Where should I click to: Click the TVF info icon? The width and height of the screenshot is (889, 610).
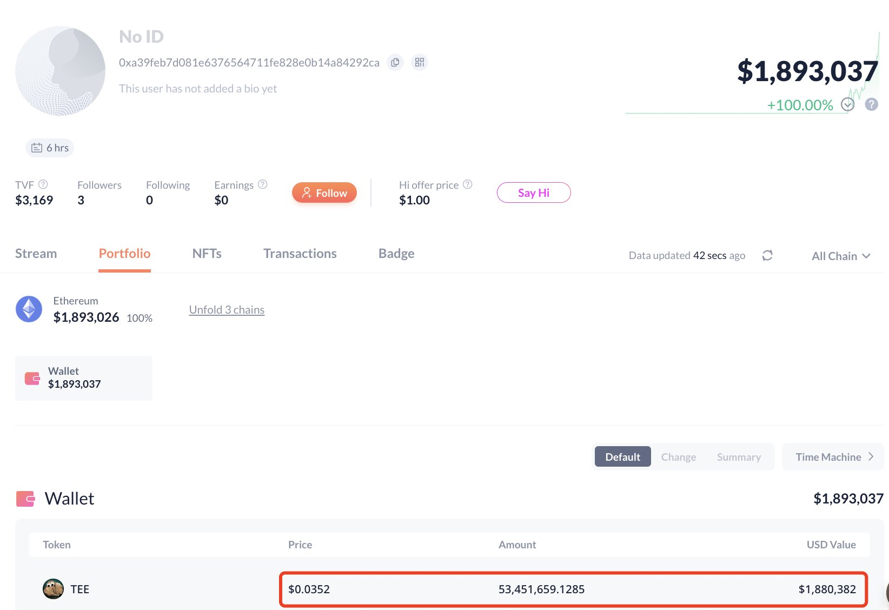(43, 184)
